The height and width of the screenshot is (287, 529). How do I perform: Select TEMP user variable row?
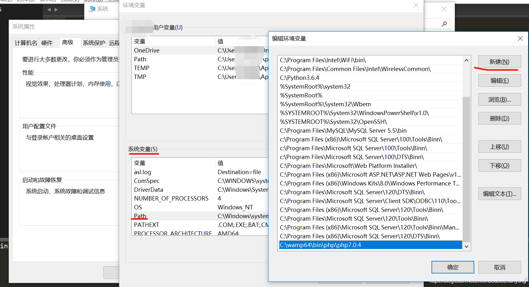tap(200, 68)
